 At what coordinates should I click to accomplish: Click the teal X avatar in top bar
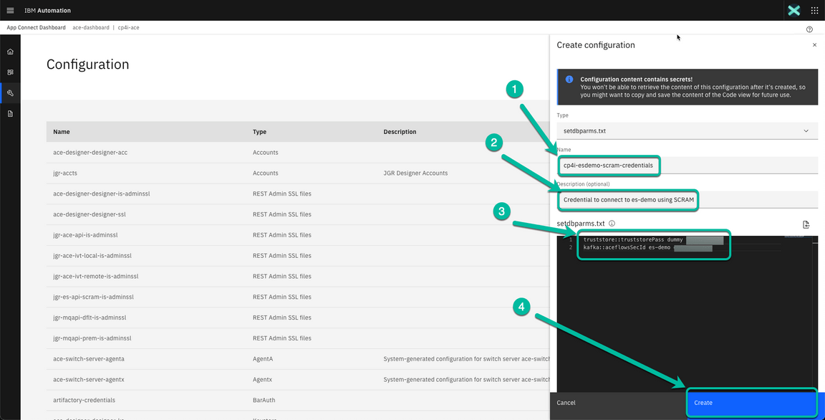click(793, 10)
